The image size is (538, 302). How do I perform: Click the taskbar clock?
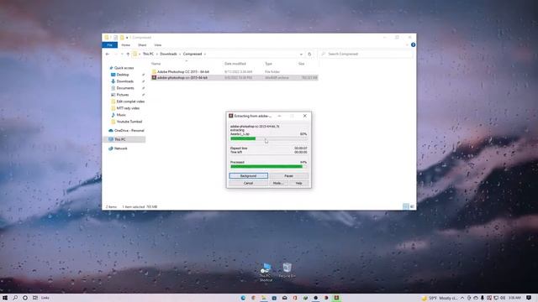pyautogui.click(x=514, y=298)
